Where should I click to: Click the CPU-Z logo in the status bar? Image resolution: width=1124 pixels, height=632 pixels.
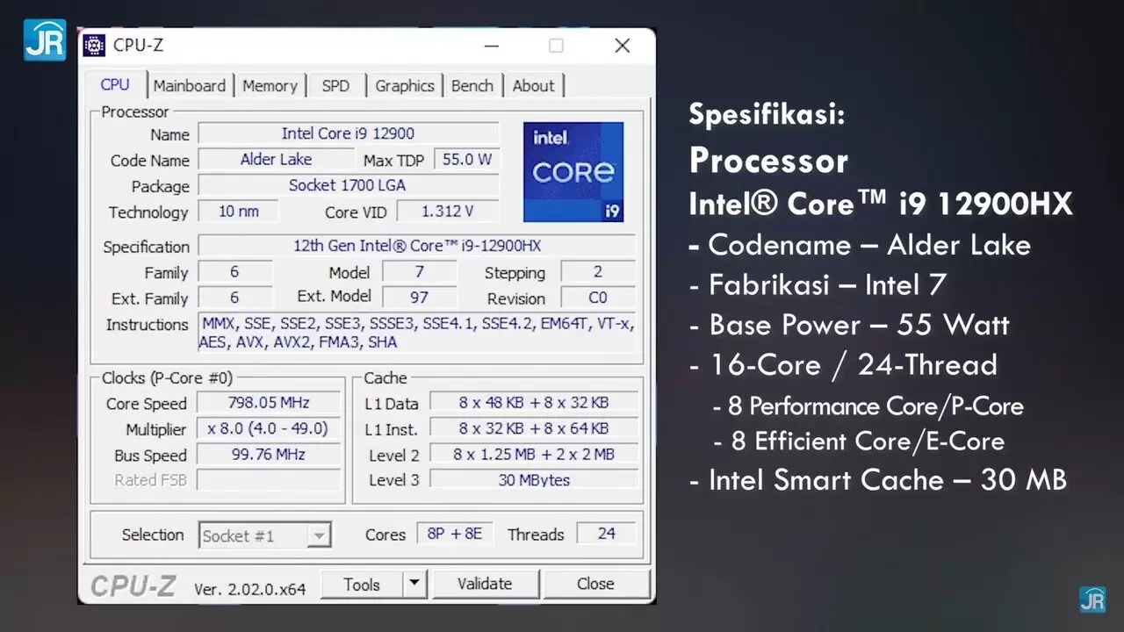[x=130, y=584]
